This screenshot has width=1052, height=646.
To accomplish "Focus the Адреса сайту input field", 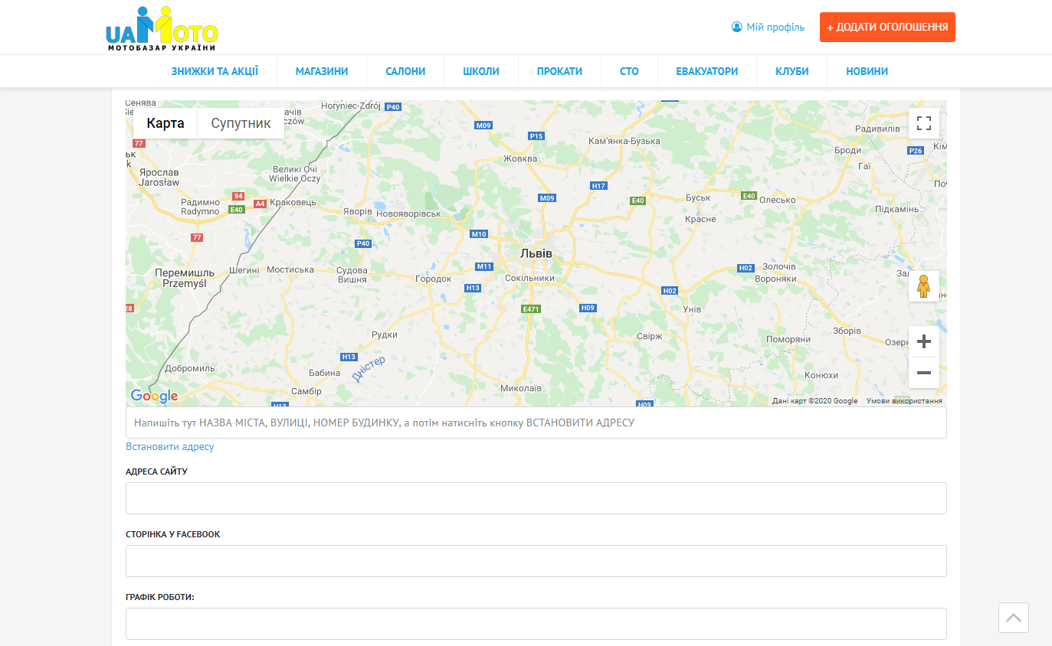I will [536, 498].
